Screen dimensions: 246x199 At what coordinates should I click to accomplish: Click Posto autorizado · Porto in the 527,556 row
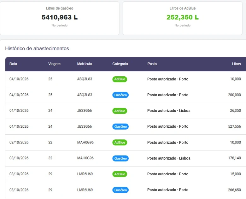coord(168,126)
